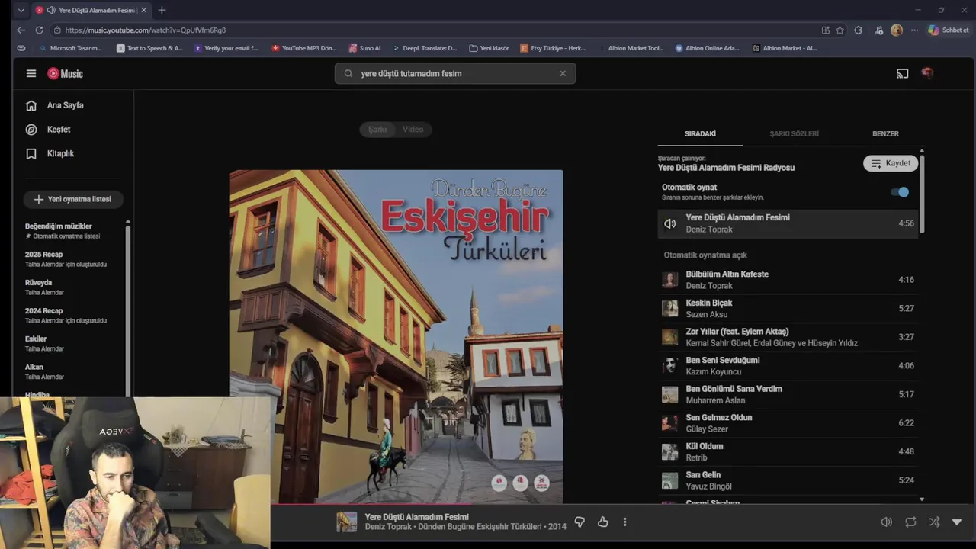Open the hamburger guide menu

tap(31, 73)
